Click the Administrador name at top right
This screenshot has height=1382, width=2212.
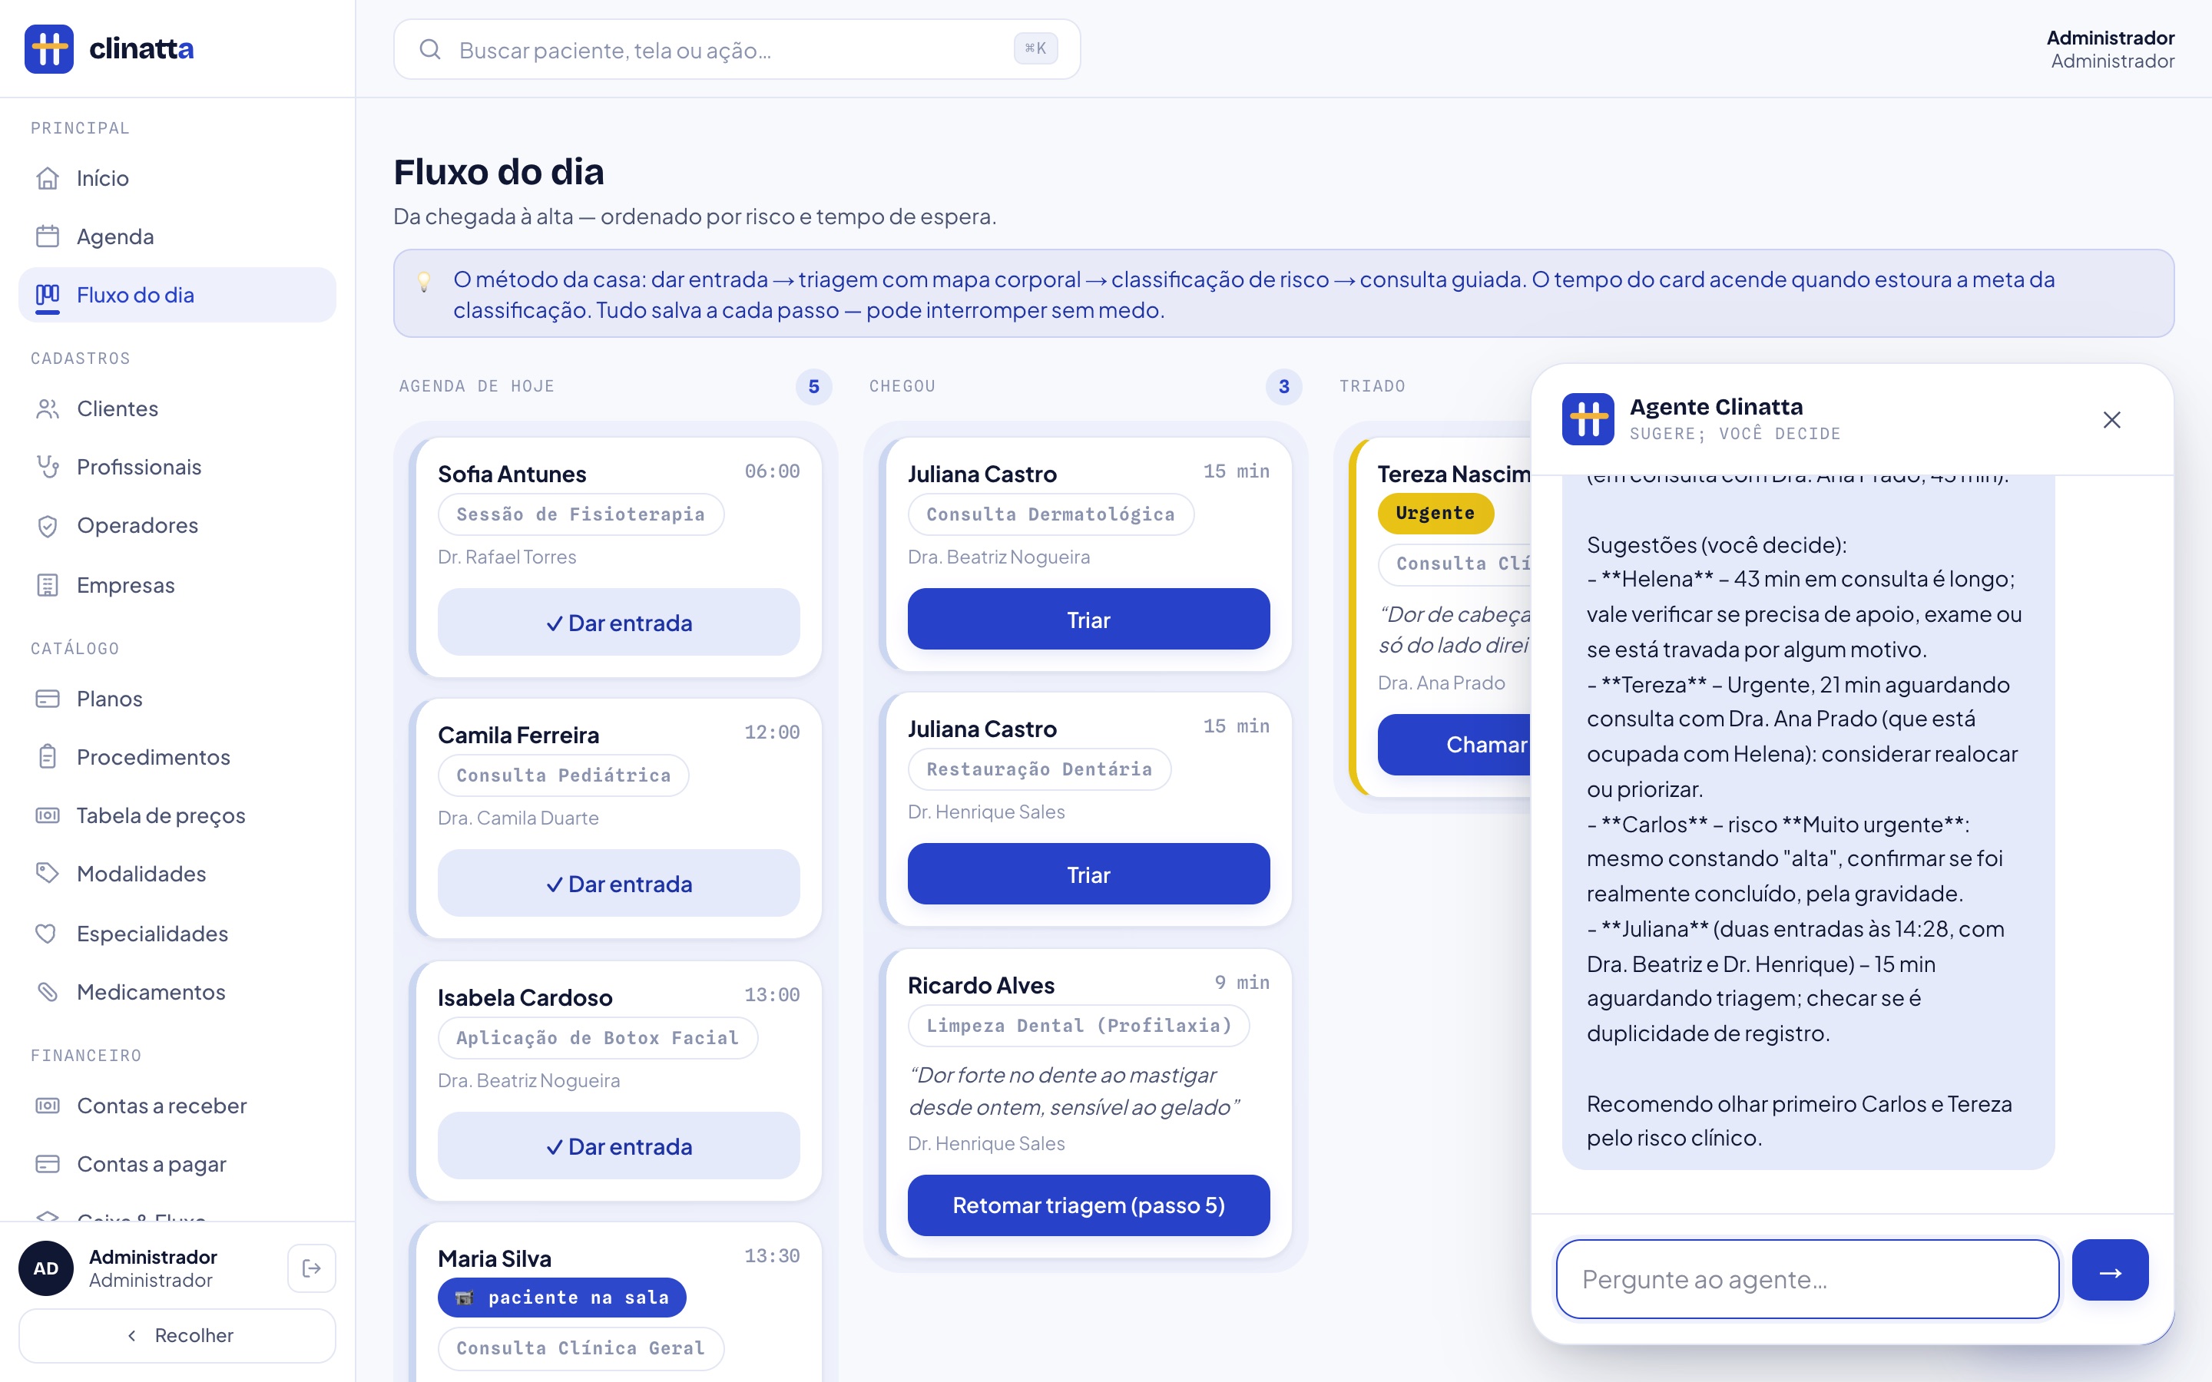(2110, 38)
